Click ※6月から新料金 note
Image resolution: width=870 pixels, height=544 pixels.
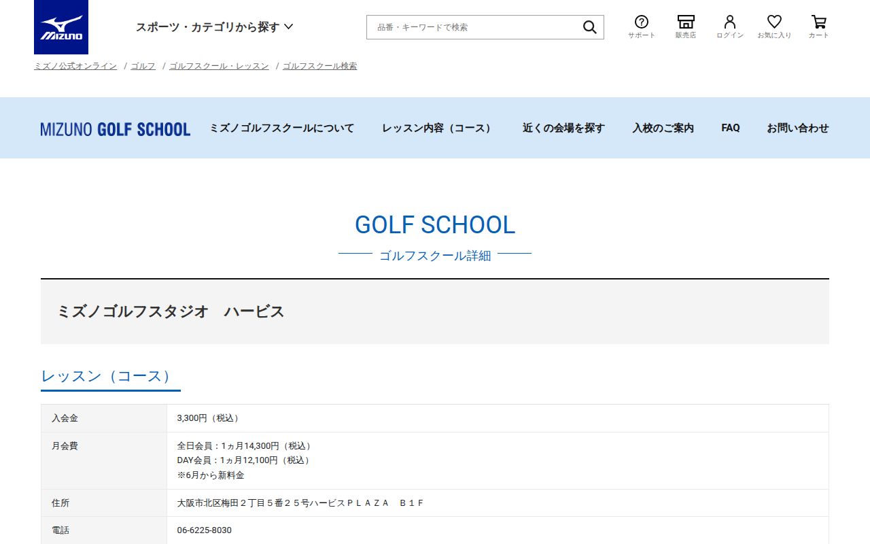(x=211, y=475)
